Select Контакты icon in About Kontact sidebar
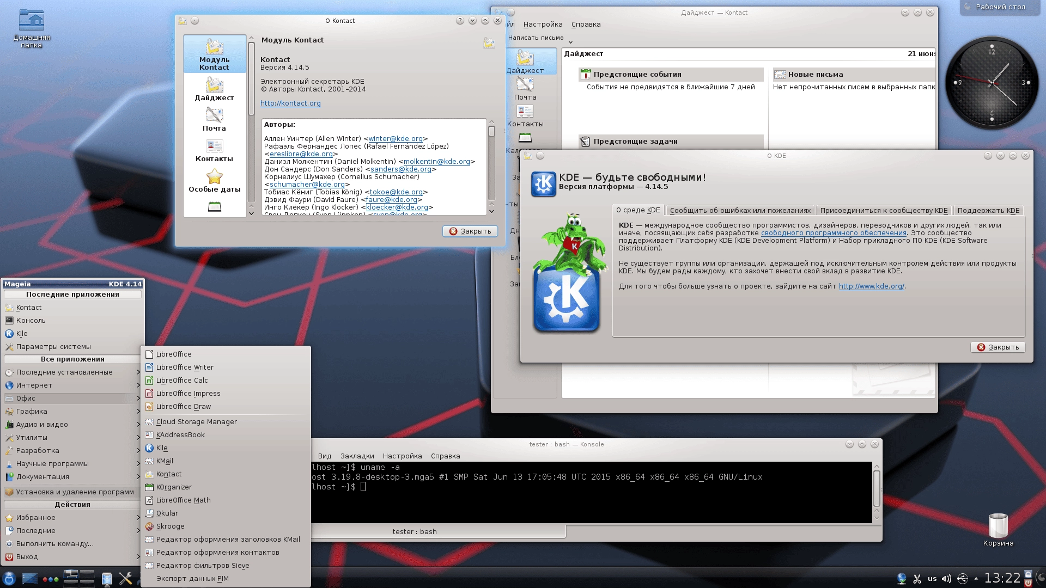This screenshot has width=1046, height=588. point(215,150)
